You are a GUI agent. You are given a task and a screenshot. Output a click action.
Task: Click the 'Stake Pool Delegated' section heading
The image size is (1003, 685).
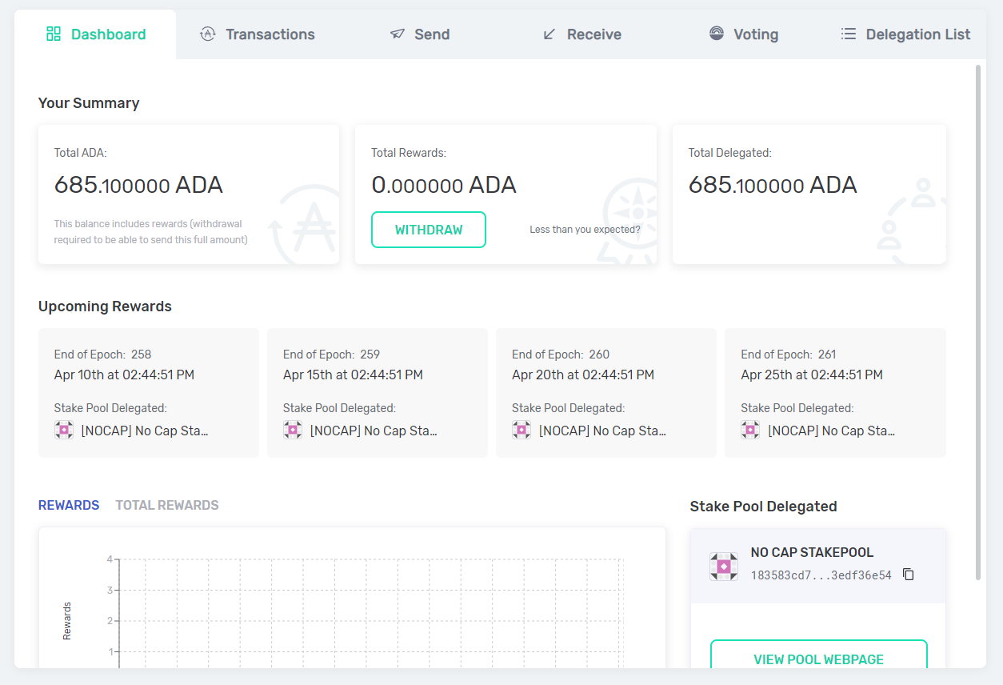[x=763, y=507]
